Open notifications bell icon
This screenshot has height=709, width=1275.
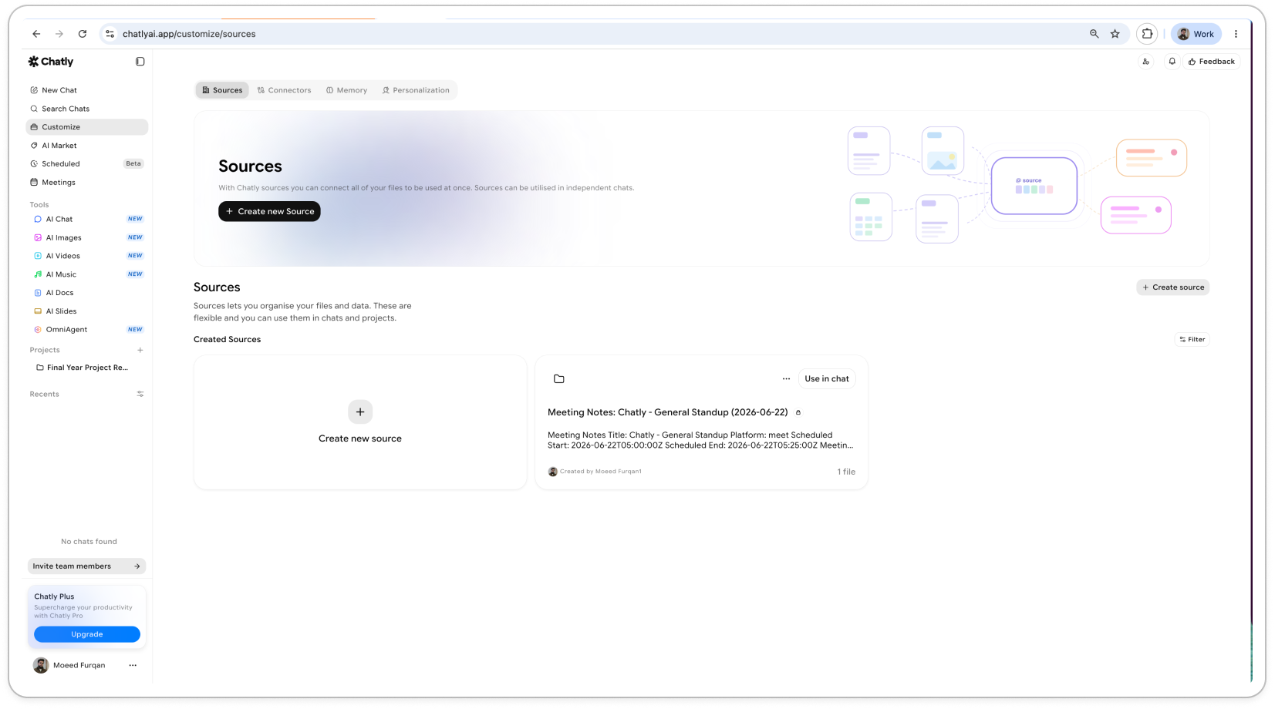[1172, 62]
